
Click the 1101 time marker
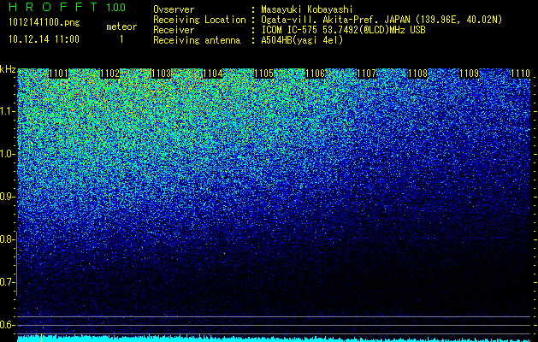click(59, 74)
